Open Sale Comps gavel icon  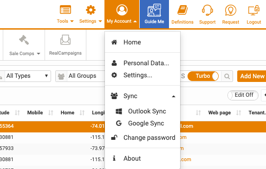24,40
